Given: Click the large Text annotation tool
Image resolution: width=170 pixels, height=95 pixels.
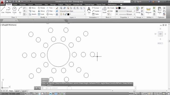Looking at the screenshot, I should click(x=89, y=10).
